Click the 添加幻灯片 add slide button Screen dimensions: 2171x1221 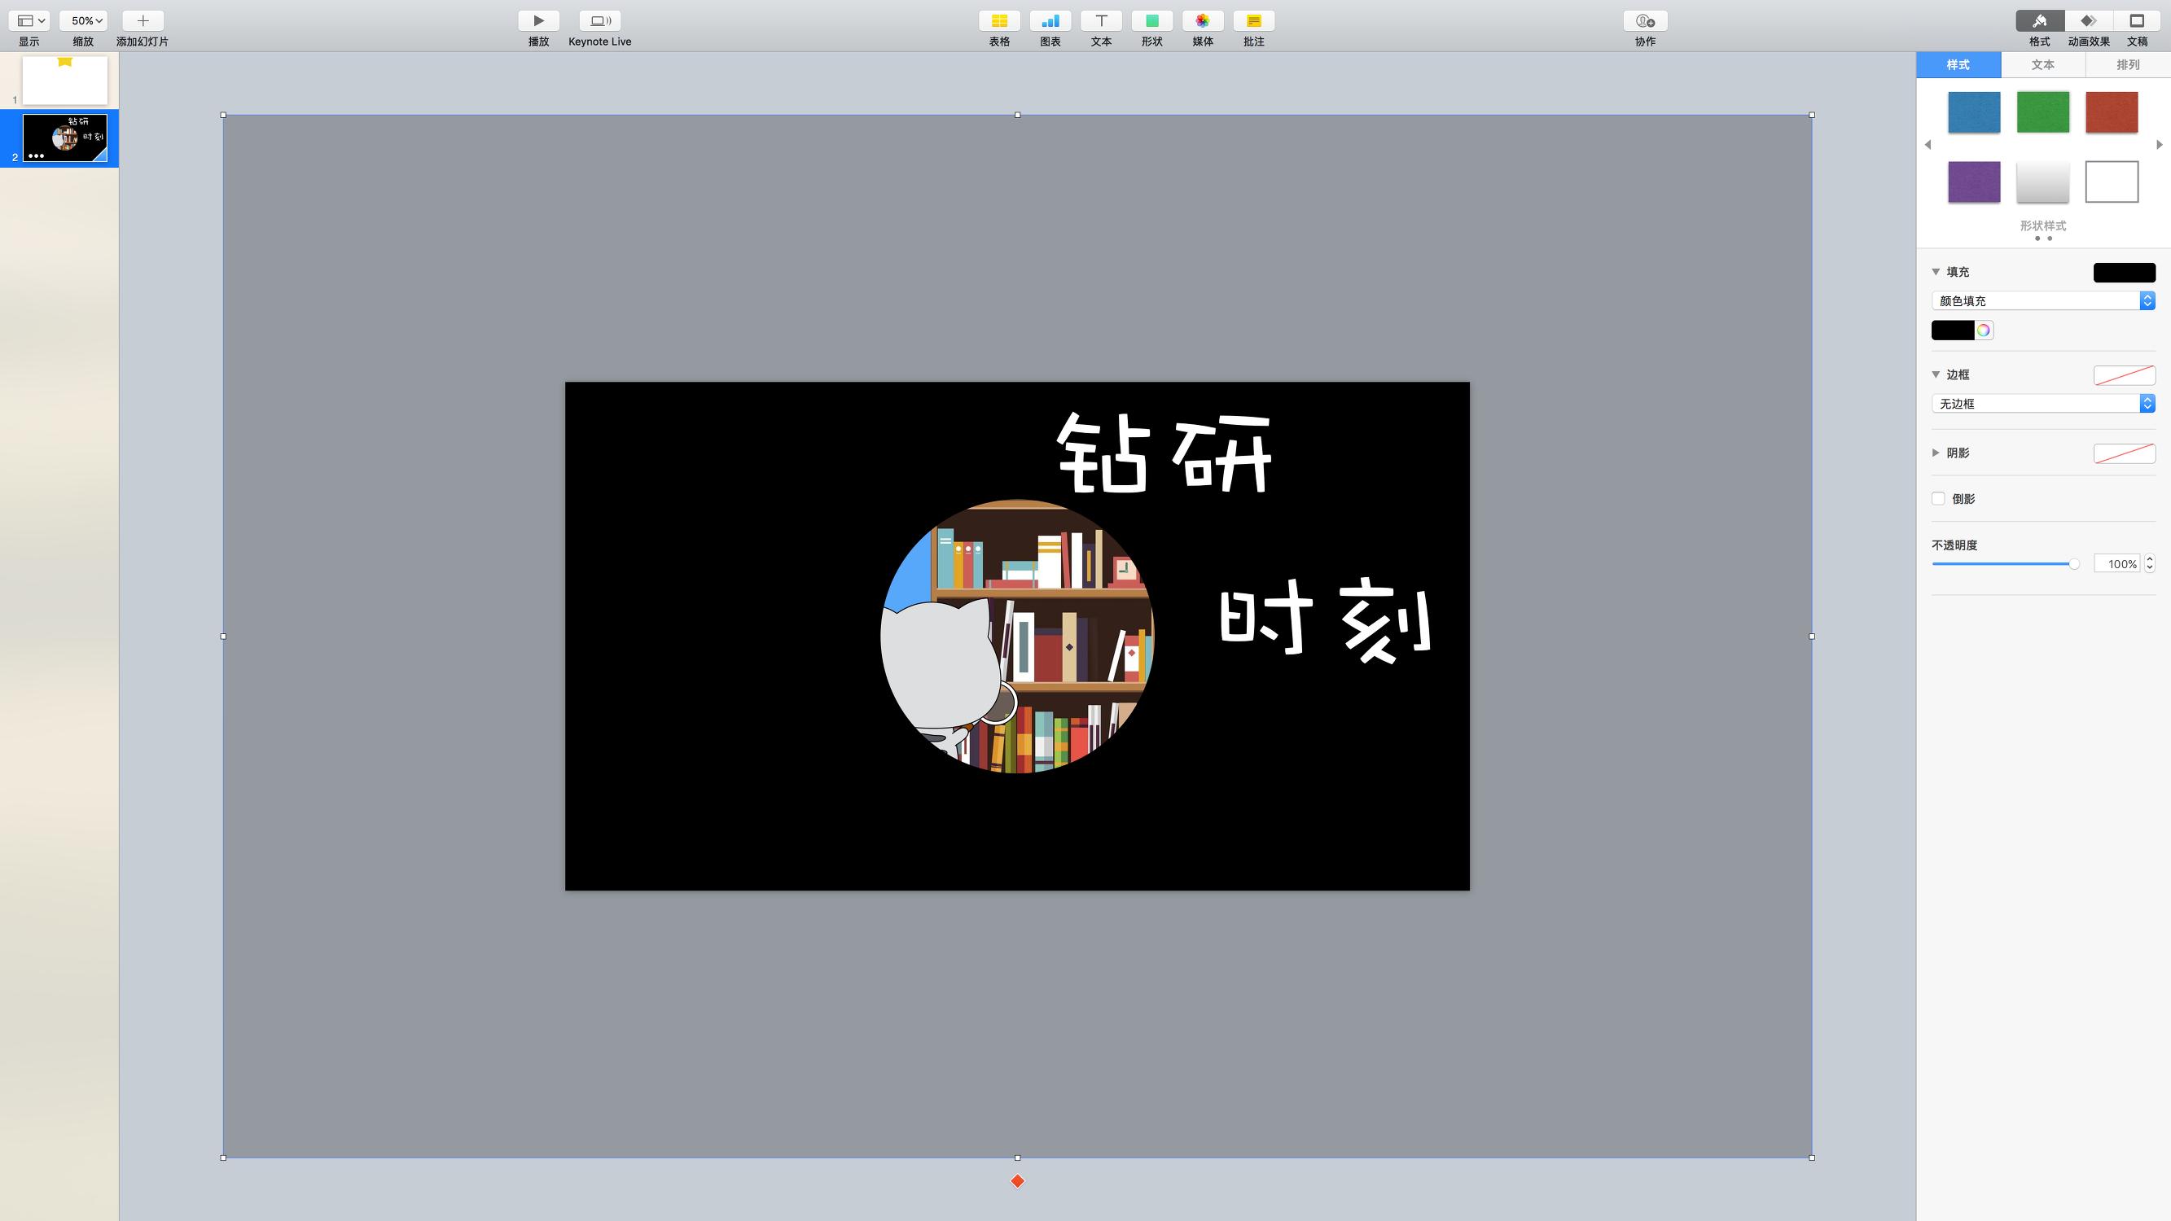pyautogui.click(x=143, y=21)
